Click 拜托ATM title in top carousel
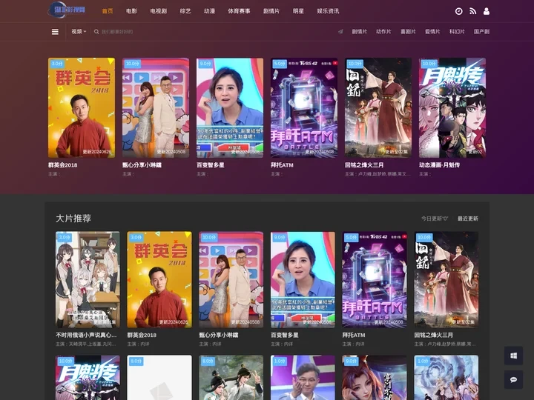 point(282,165)
